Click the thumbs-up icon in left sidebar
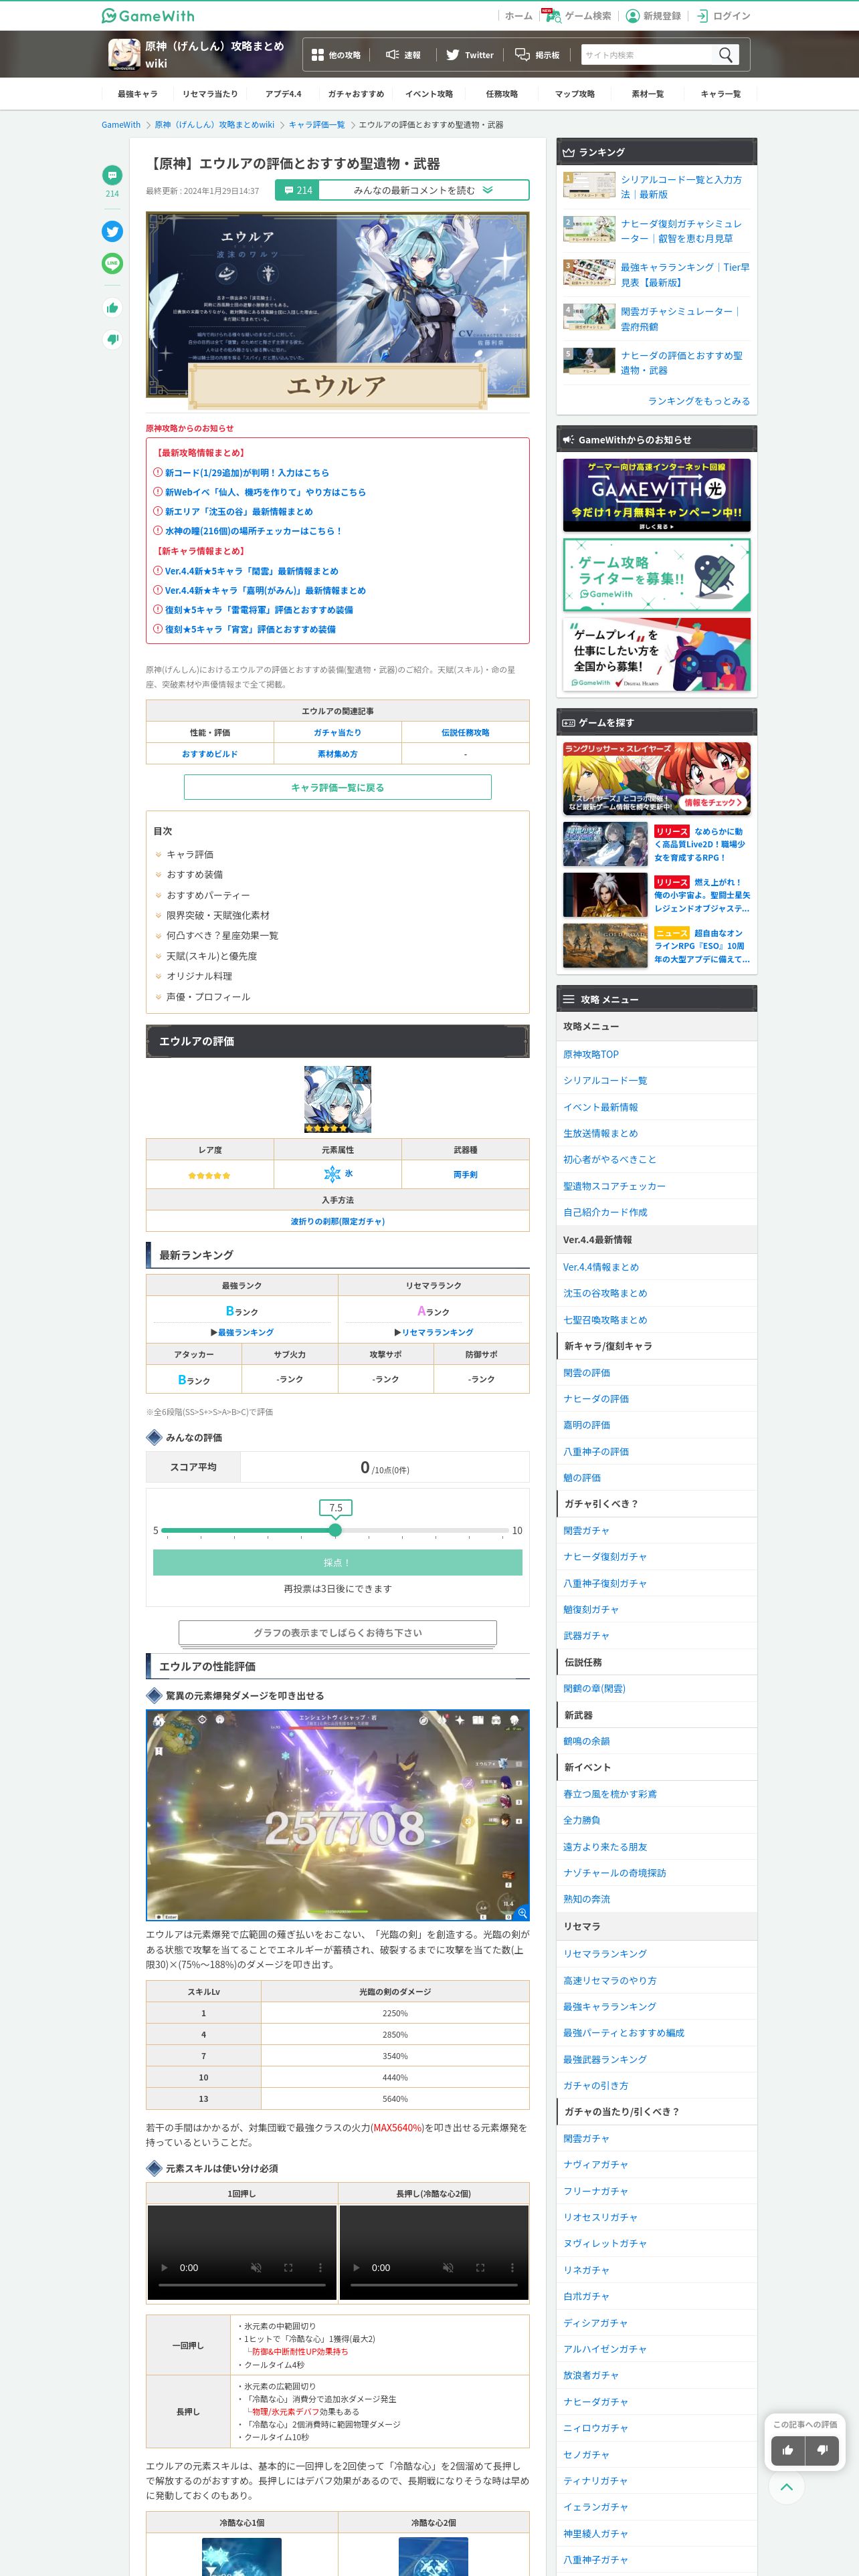 pos(112,308)
